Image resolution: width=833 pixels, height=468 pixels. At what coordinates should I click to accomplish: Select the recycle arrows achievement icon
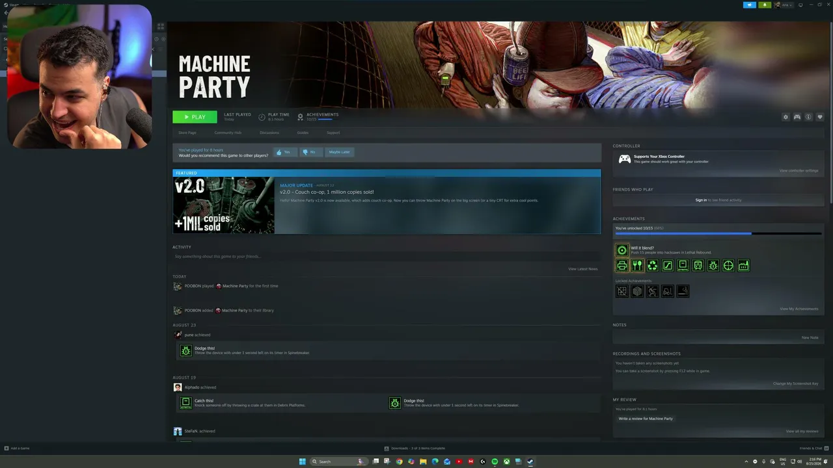pos(652,265)
